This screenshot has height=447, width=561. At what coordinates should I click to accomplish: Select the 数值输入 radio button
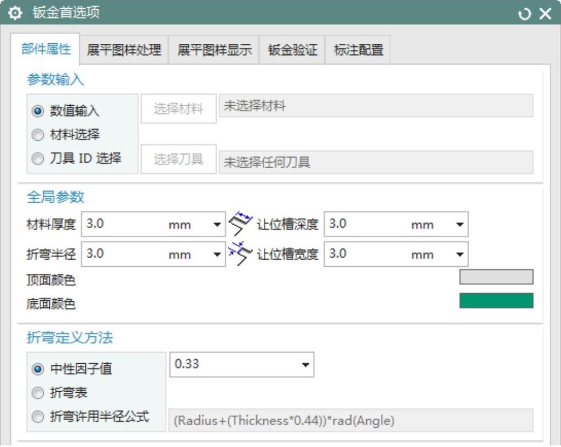[x=37, y=111]
